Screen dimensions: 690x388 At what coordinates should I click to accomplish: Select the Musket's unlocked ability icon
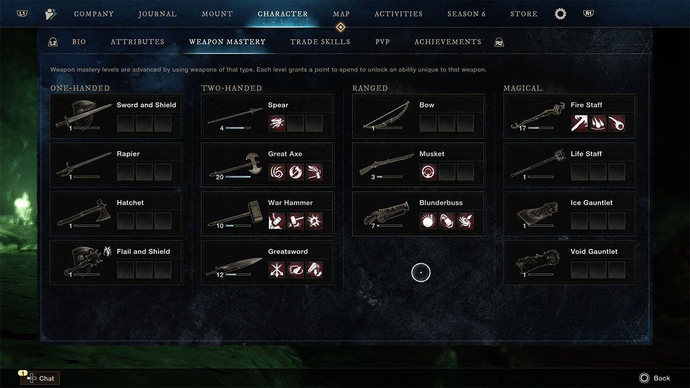(x=428, y=172)
